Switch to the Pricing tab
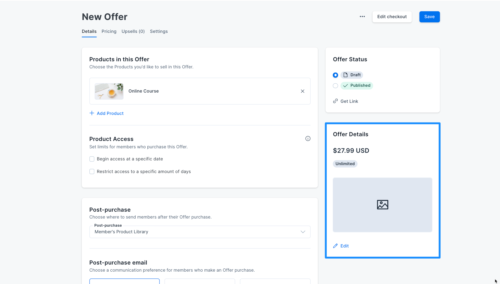The image size is (500, 284). tap(109, 31)
